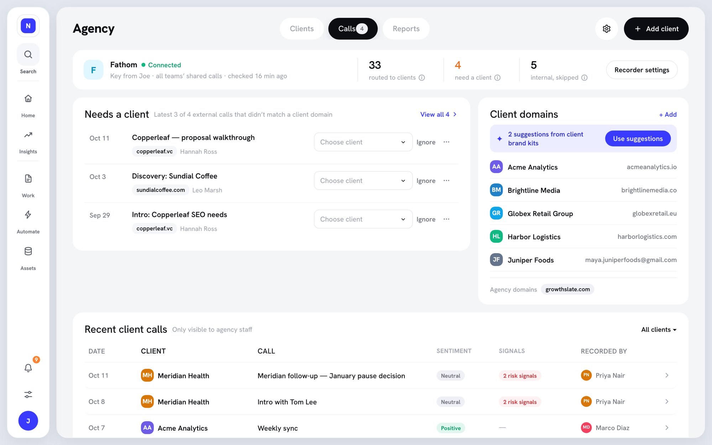This screenshot has width=712, height=445.
Task: Click 2 risk signals on Oct 11 row
Action: pos(520,376)
